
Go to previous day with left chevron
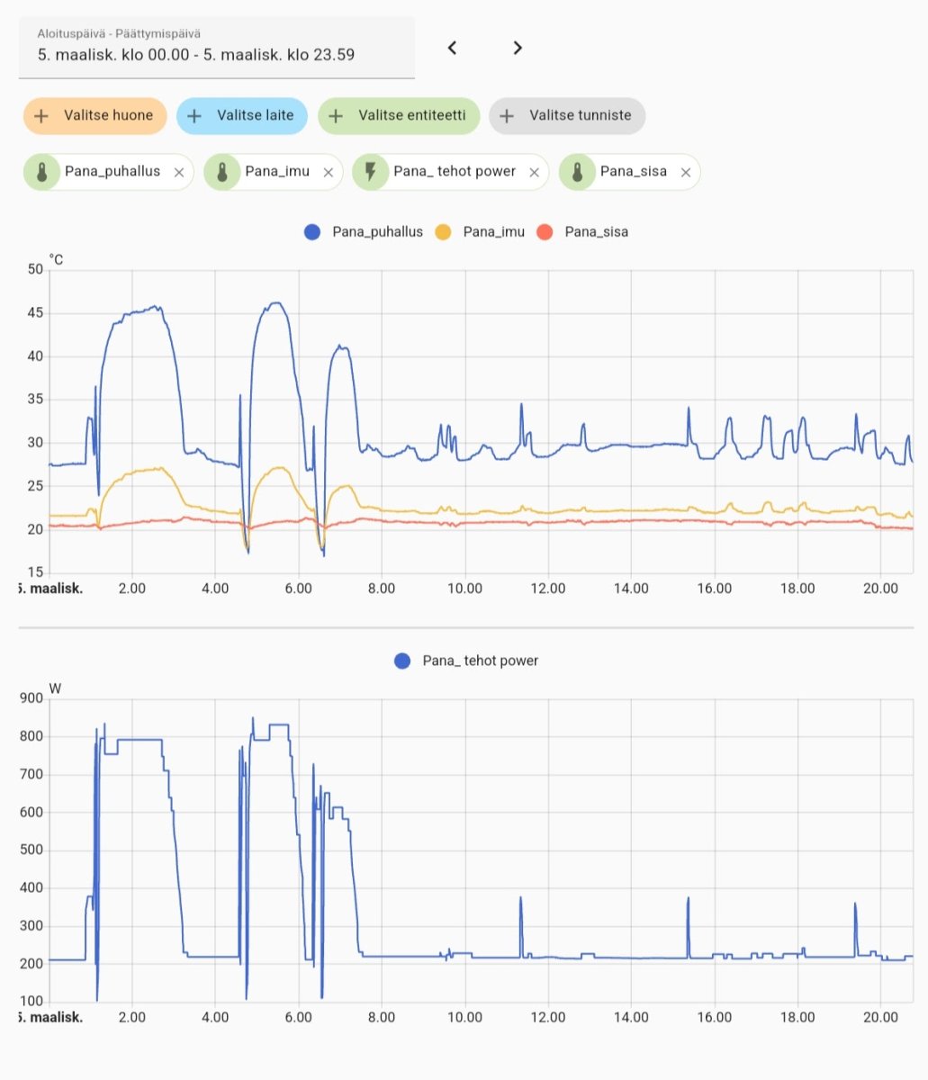tap(453, 48)
